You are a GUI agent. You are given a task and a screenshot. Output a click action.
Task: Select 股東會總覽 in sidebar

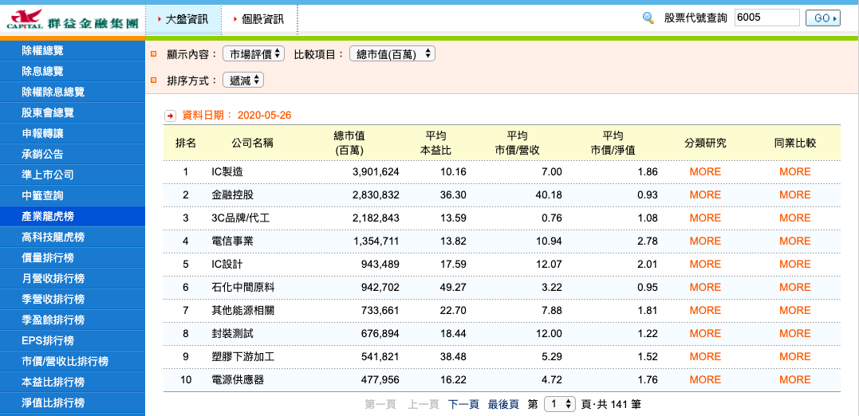tap(73, 112)
